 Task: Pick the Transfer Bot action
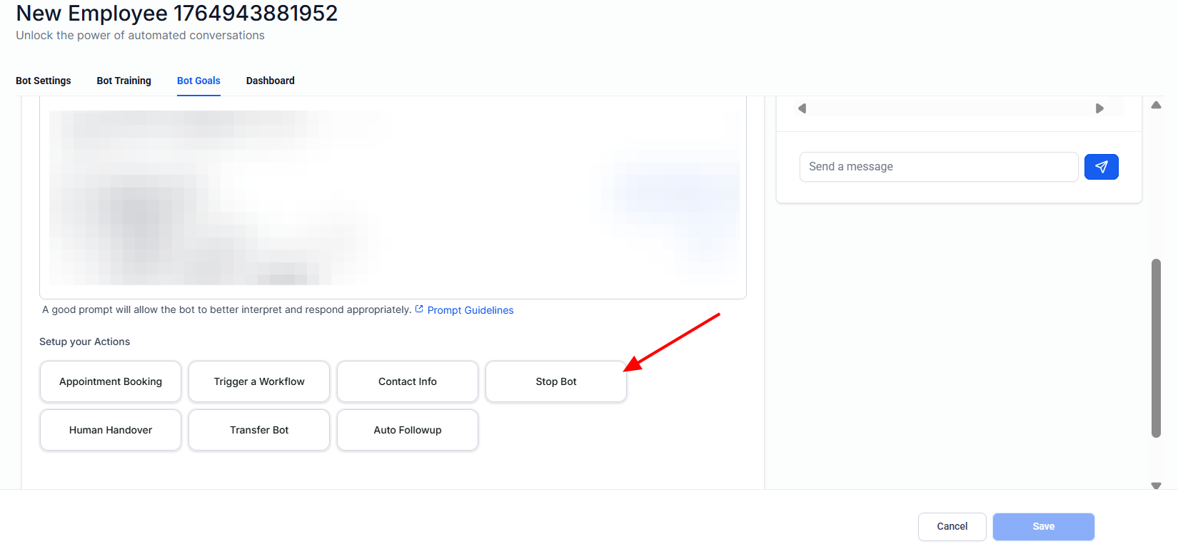(259, 430)
